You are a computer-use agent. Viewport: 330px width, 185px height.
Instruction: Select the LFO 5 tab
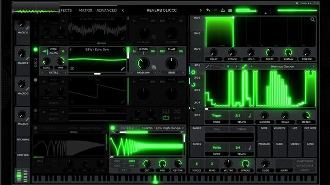click(x=197, y=115)
